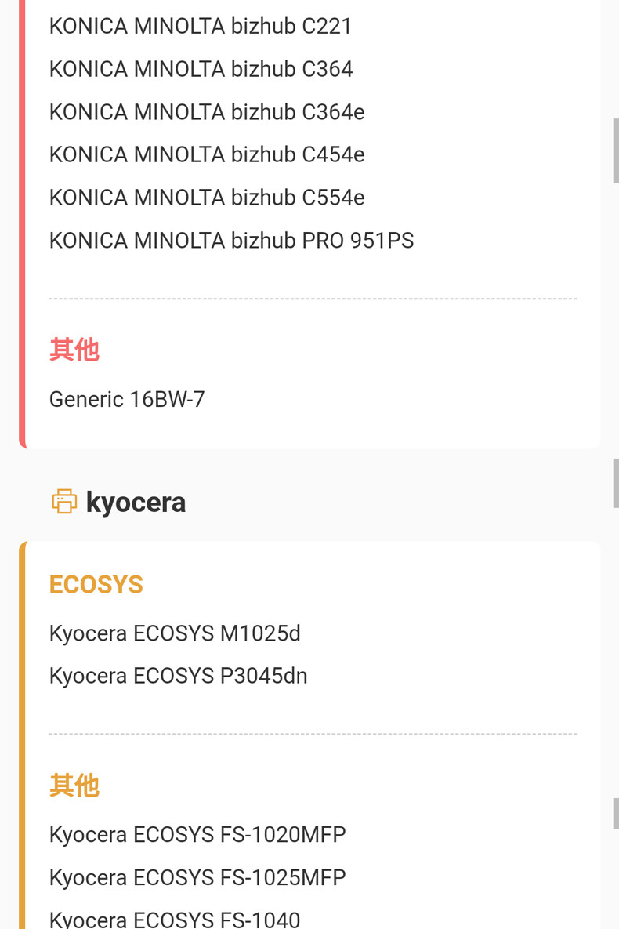This screenshot has width=619, height=929.
Task: Select KONICA MINOLTA bizhub C554e
Action: pyautogui.click(x=206, y=198)
